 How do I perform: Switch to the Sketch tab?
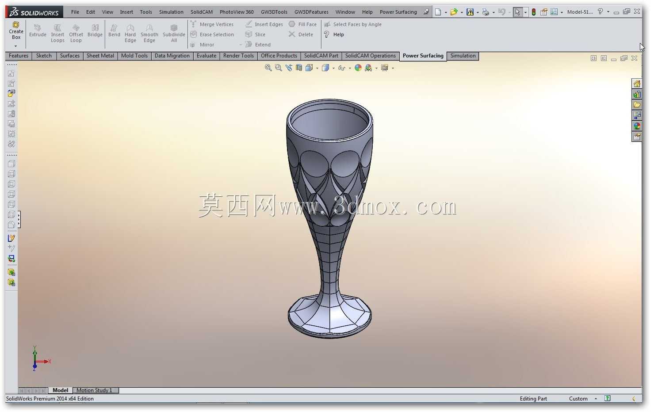click(44, 56)
